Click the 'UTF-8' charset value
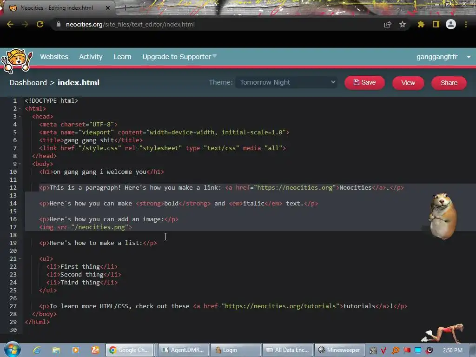 pyautogui.click(x=102, y=125)
